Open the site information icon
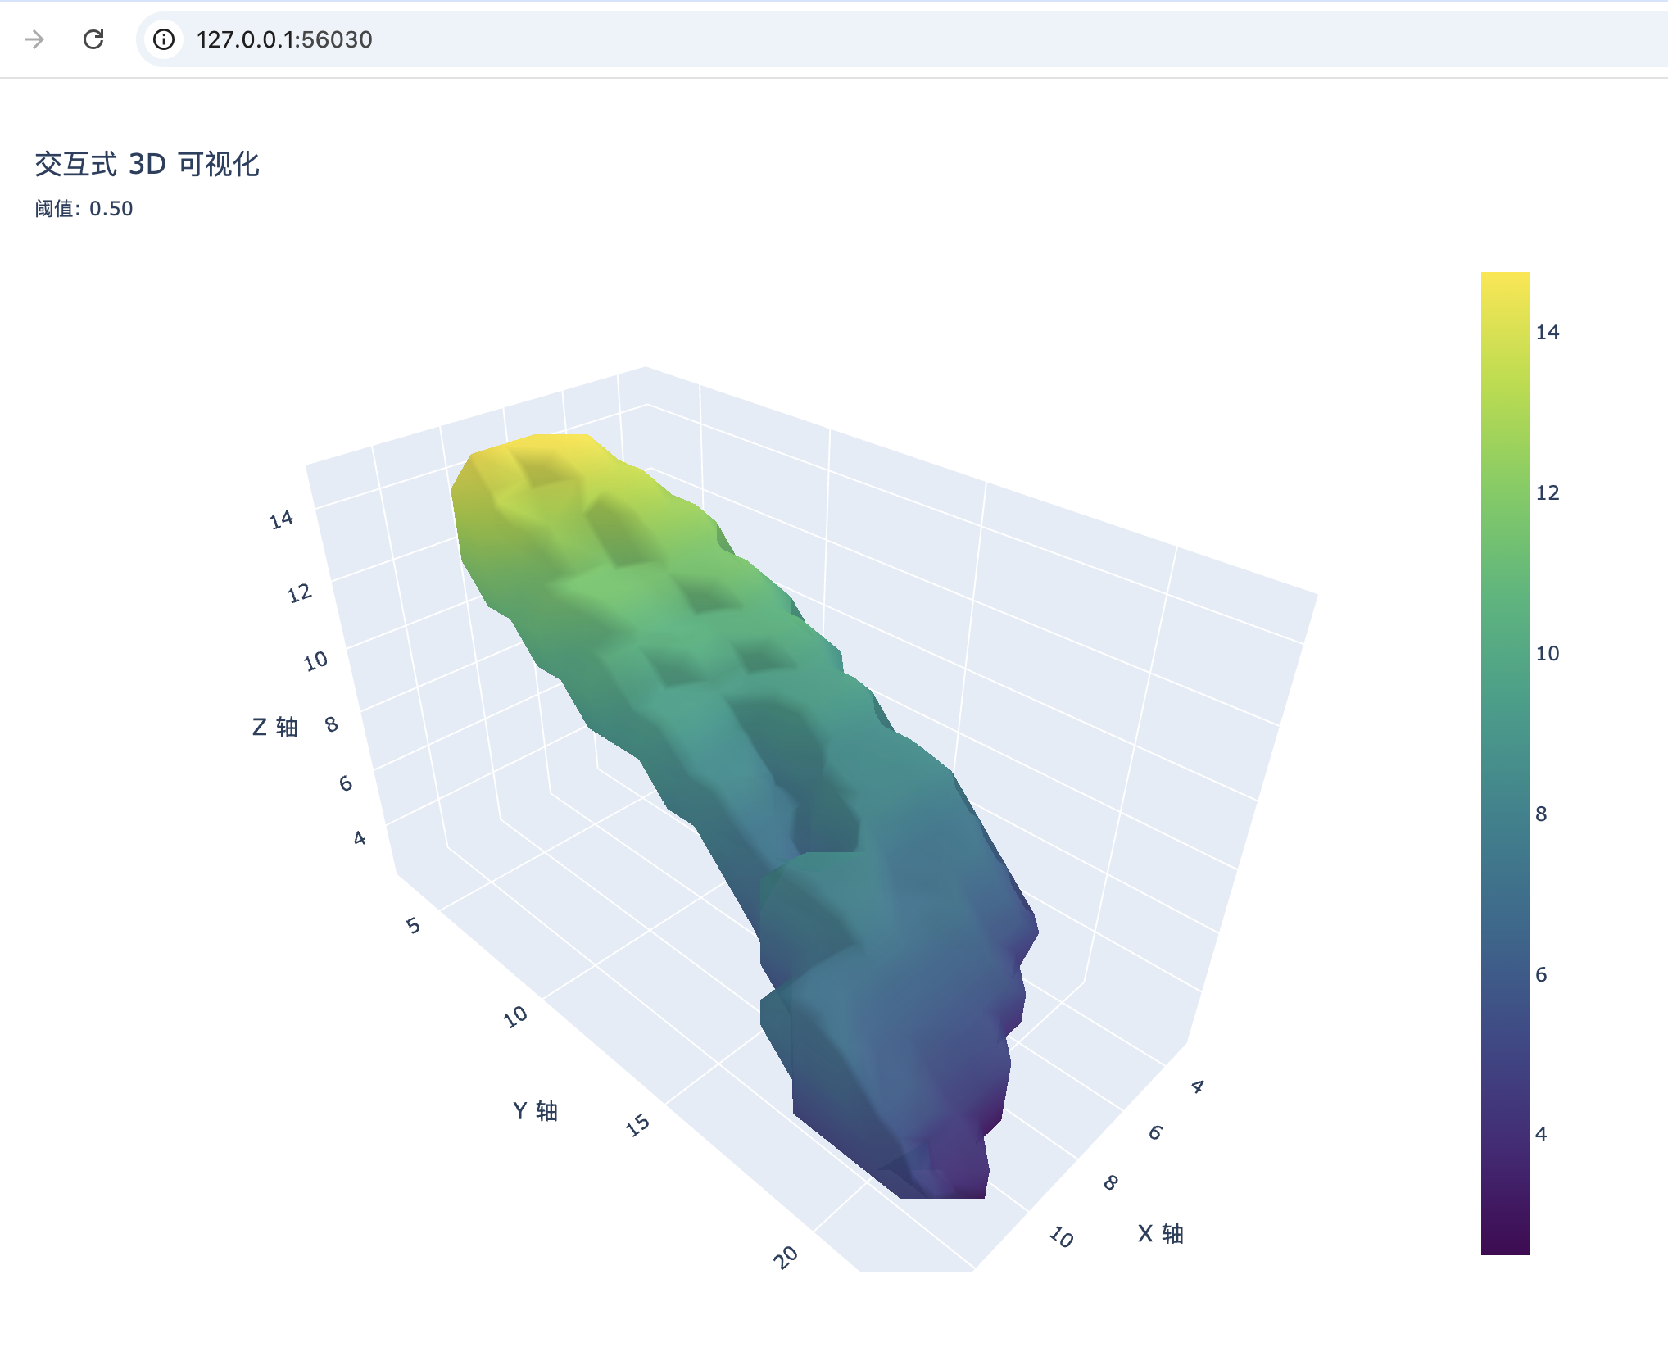Viewport: 1668px width, 1370px height. pyautogui.click(x=164, y=39)
